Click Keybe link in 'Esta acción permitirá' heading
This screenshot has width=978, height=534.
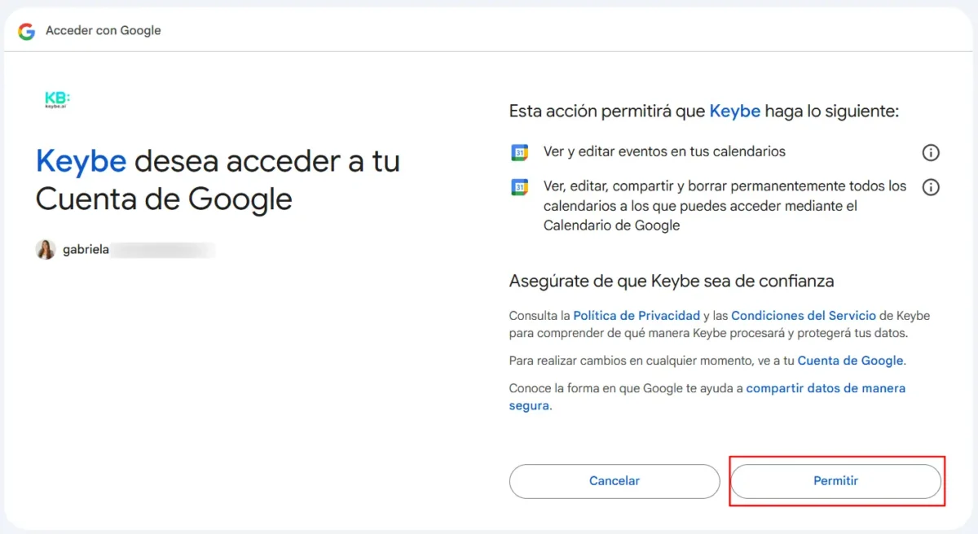pyautogui.click(x=735, y=112)
